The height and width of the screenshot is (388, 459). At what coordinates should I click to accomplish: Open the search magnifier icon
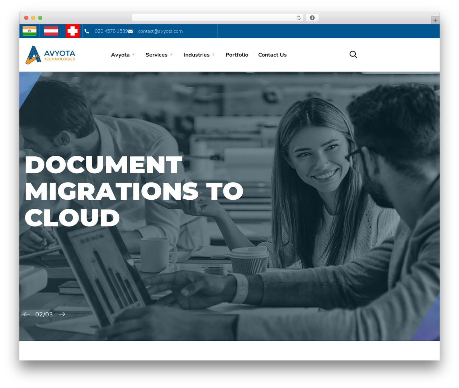[x=353, y=54]
